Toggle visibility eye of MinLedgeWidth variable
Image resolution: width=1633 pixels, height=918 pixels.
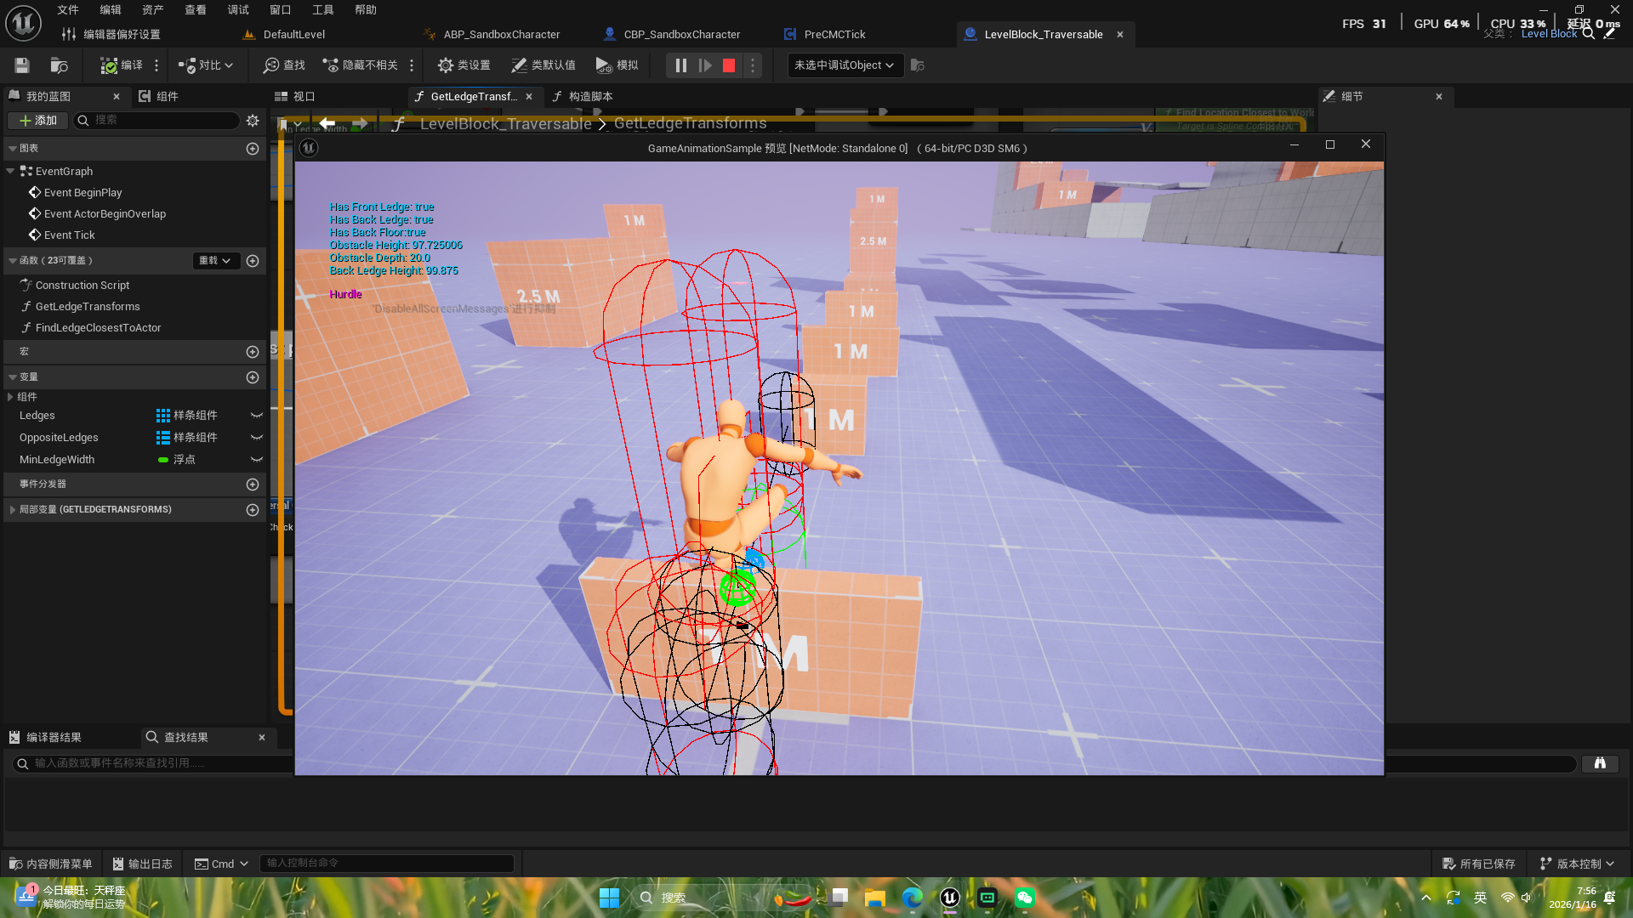click(x=256, y=460)
